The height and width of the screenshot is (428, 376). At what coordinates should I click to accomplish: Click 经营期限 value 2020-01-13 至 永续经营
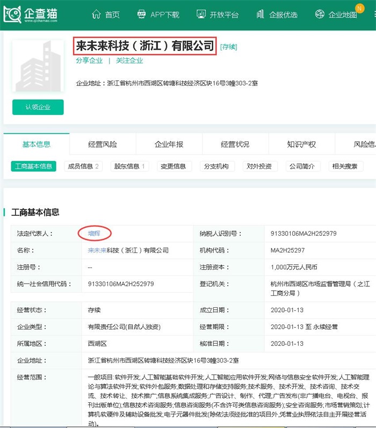(304, 327)
